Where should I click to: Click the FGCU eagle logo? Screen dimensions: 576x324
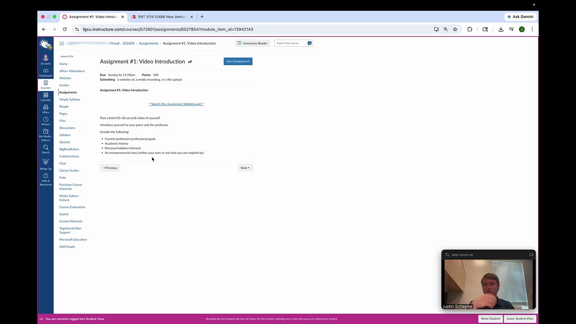[x=45, y=44]
